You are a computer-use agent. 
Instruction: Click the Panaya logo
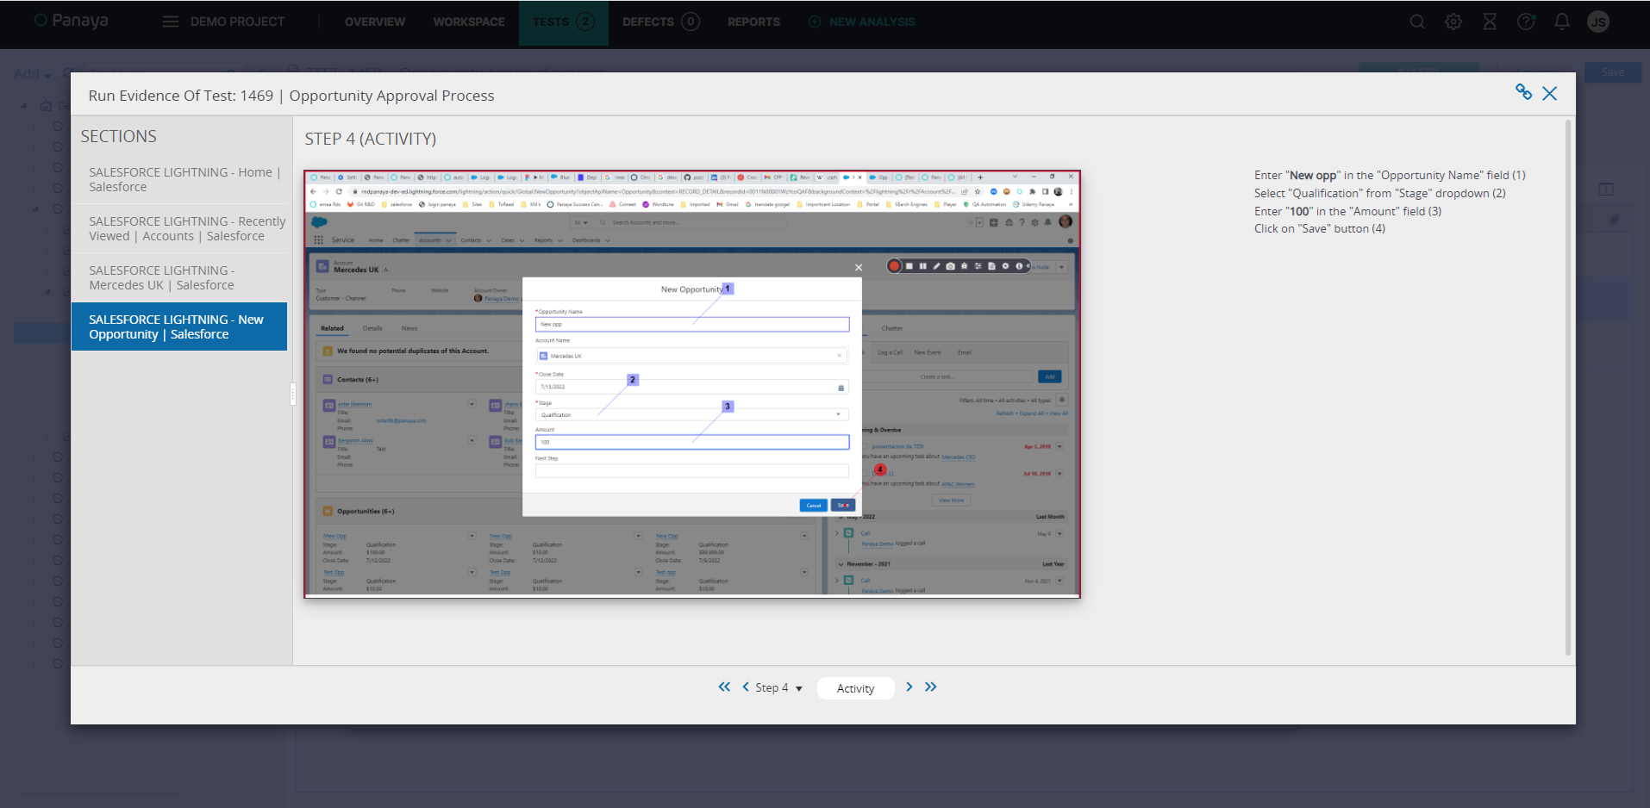tap(72, 21)
